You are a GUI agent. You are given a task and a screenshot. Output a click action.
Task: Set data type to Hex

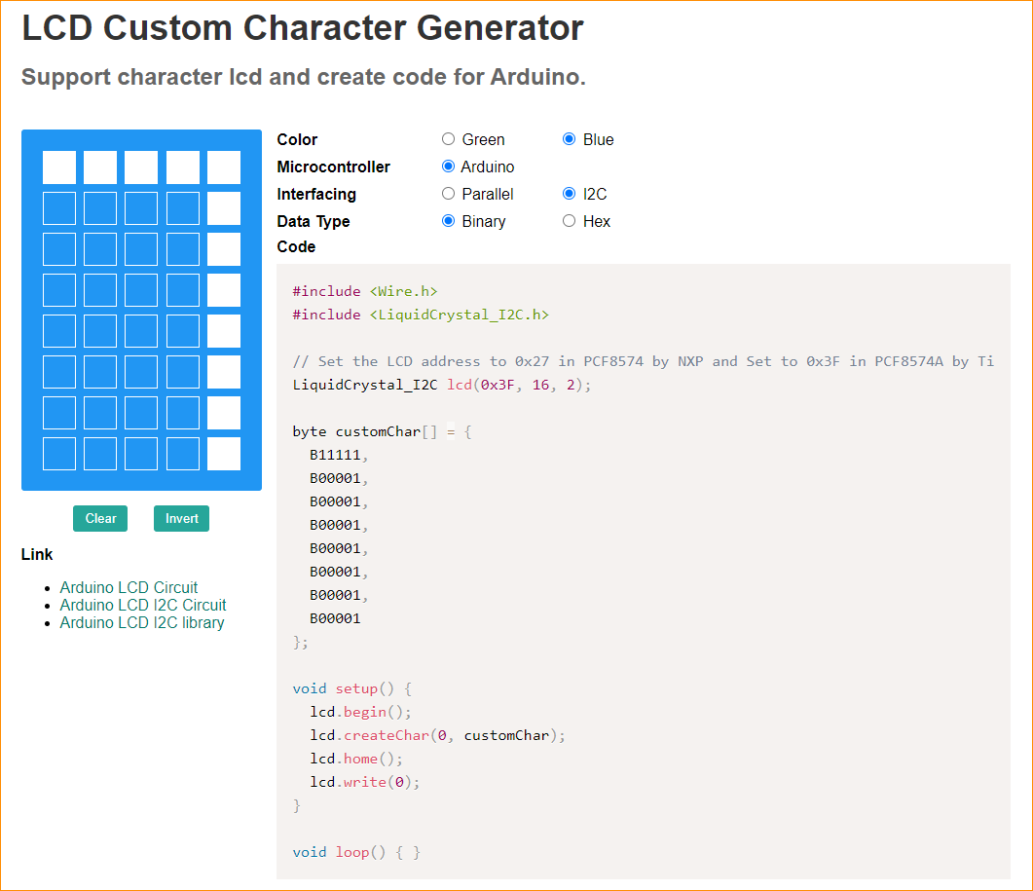tap(570, 221)
